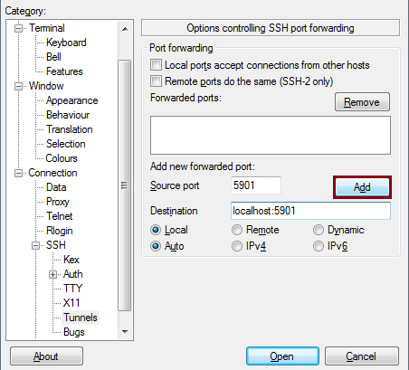Collapse the Terminal tree node
This screenshot has width=409, height=370.
click(18, 28)
